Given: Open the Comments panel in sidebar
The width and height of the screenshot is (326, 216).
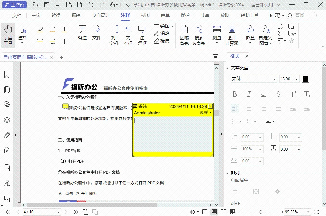Looking at the screenshot, I should pyautogui.click(x=7, y=104).
